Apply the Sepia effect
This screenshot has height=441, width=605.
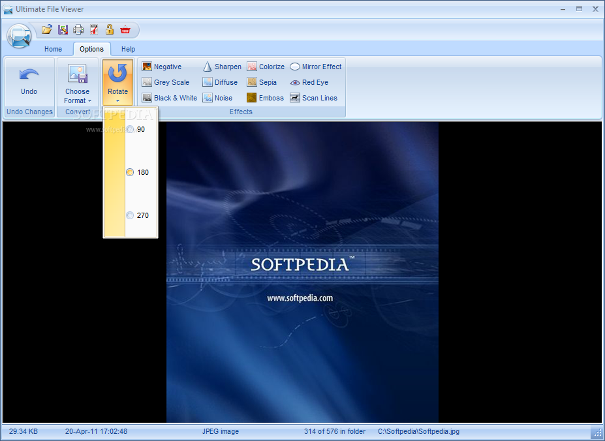click(262, 82)
